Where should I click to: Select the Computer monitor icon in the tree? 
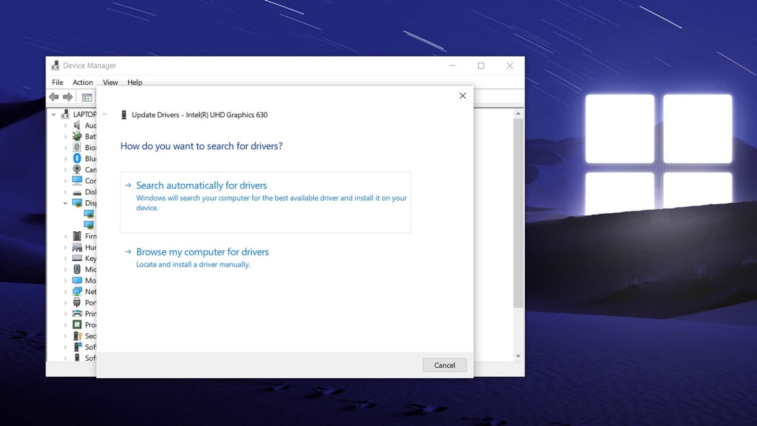point(77,180)
